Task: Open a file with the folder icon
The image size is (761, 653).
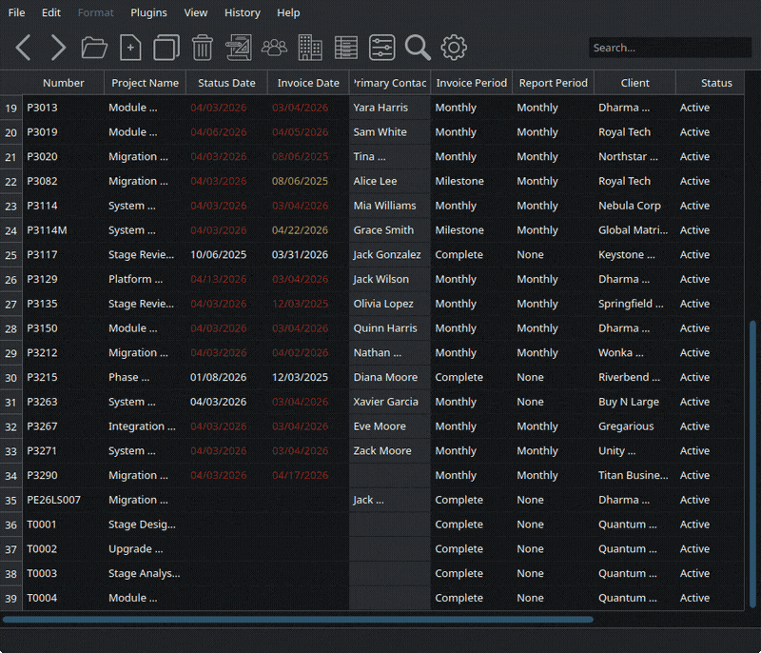Action: tap(94, 48)
